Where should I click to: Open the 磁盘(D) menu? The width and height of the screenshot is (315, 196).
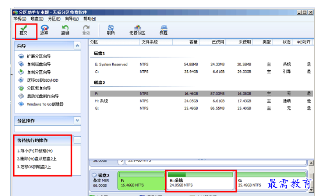(x=37, y=19)
